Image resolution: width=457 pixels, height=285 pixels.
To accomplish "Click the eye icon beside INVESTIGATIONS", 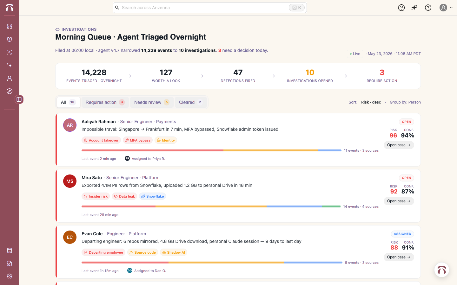I will pos(57,29).
